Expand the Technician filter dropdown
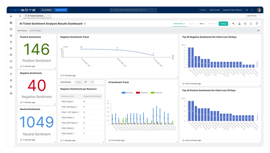 click(102, 82)
